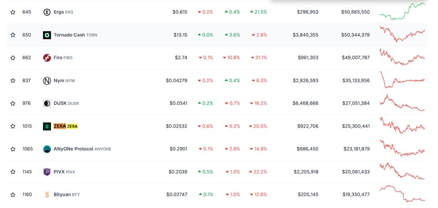
Task: Click the Nym coin logo
Action: click(x=47, y=81)
